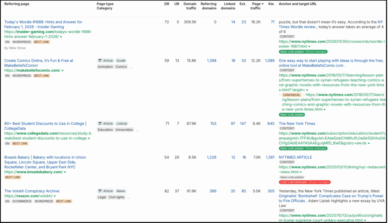Open the "Create Comics Online" referring page link
The height and width of the screenshot is (223, 388).
pos(42,61)
